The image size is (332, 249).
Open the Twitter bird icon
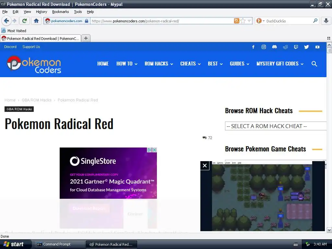[x=306, y=47]
